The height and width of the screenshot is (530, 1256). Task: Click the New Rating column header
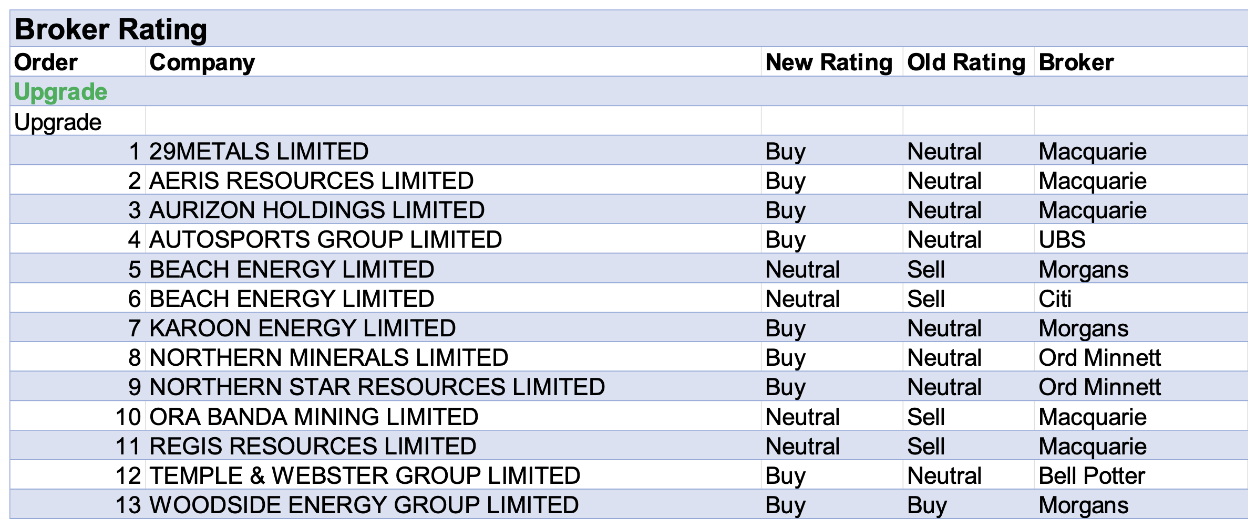[x=829, y=62]
